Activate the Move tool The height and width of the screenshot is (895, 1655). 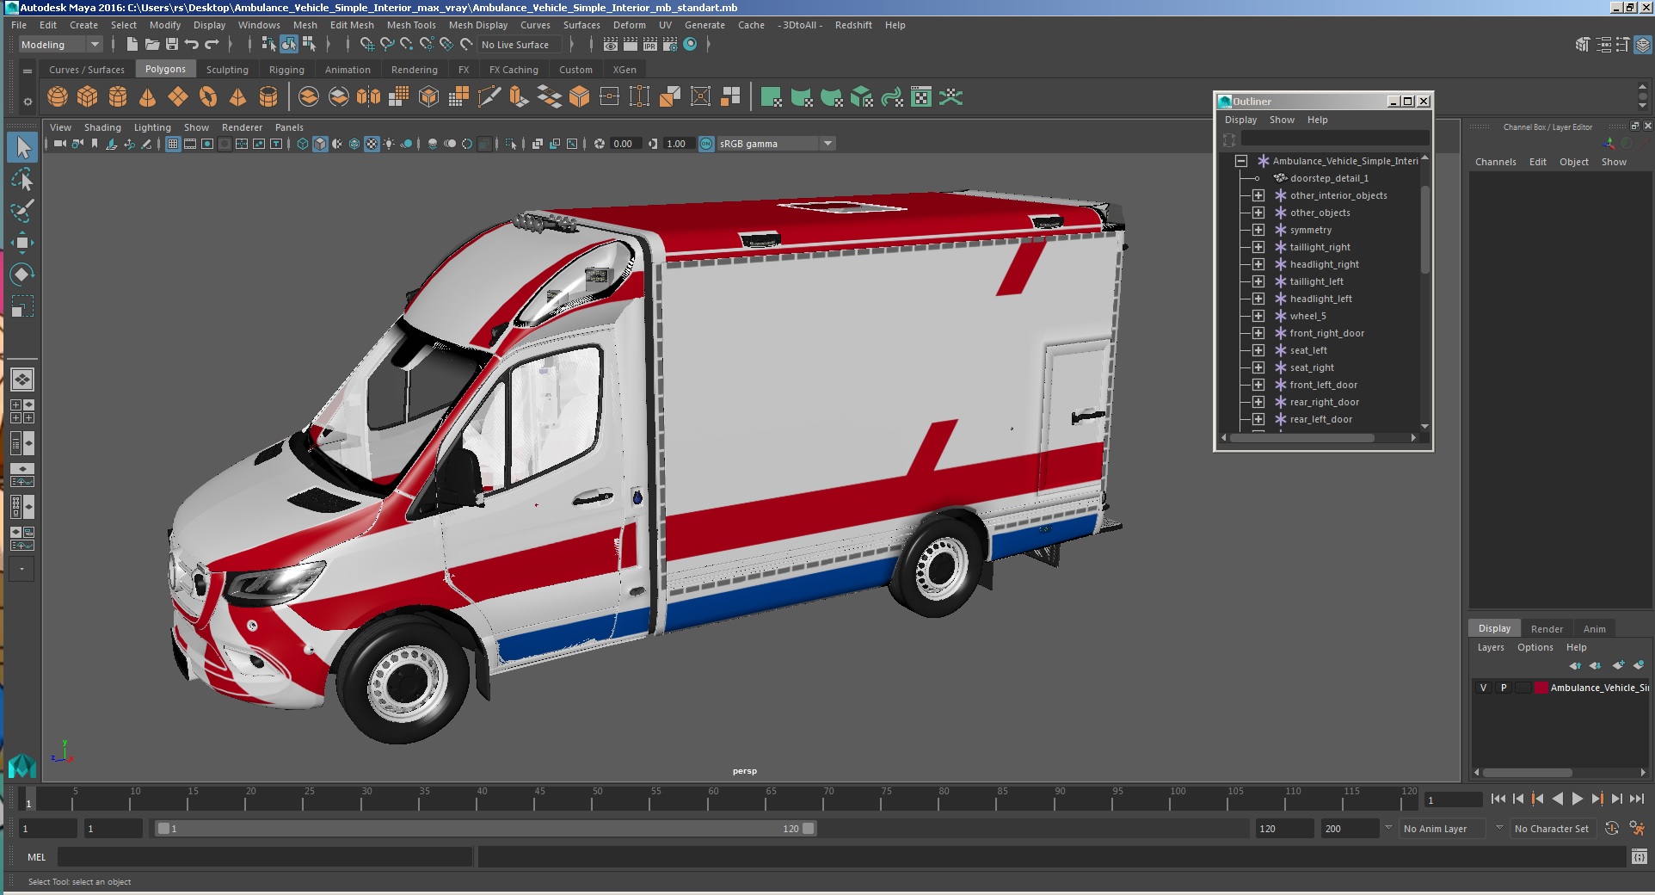[22, 243]
